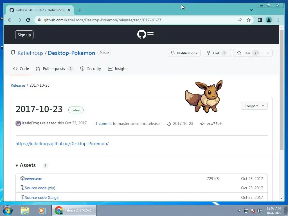Click the page vertical scrollbar thumb
This screenshot has height=216, width=288.
[x=282, y=90]
